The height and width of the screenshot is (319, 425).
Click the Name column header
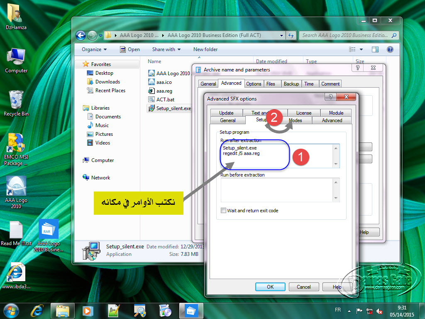click(154, 61)
